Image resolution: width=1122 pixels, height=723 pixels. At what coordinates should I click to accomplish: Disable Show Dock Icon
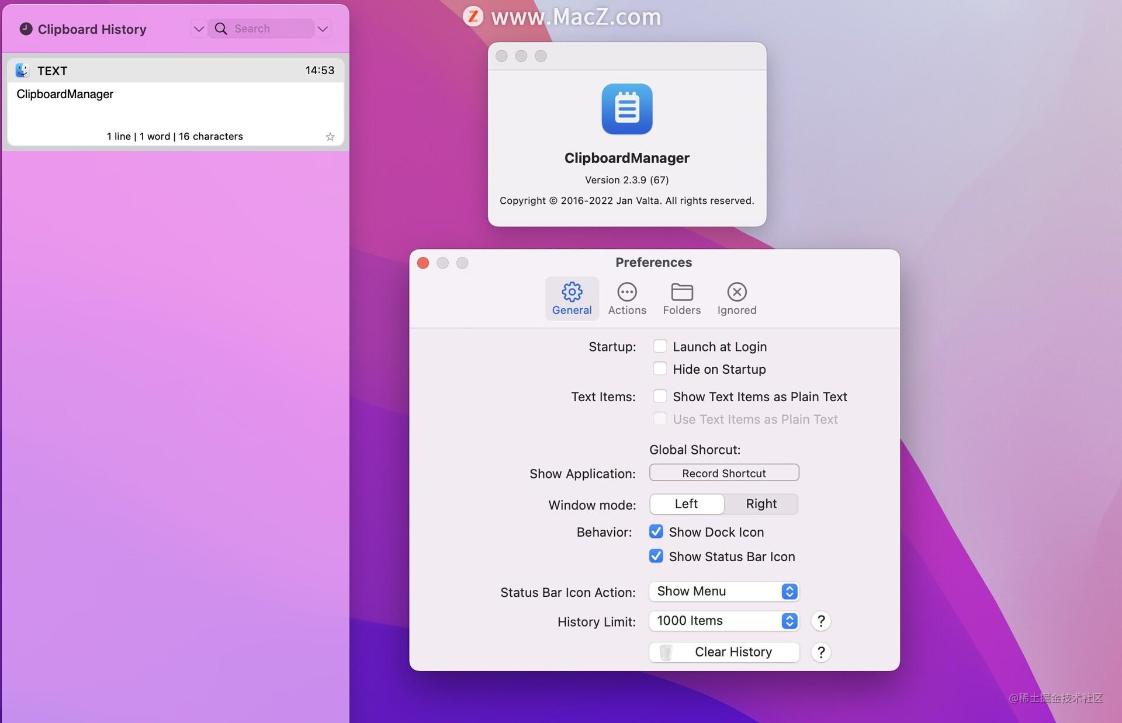656,531
